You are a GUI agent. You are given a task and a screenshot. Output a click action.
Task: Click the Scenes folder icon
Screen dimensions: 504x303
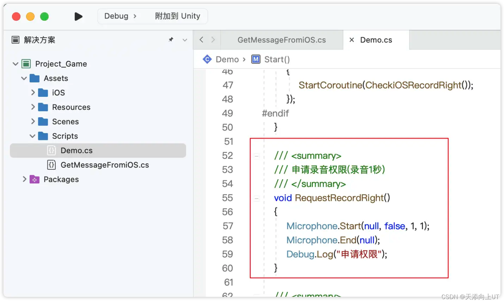(x=43, y=122)
